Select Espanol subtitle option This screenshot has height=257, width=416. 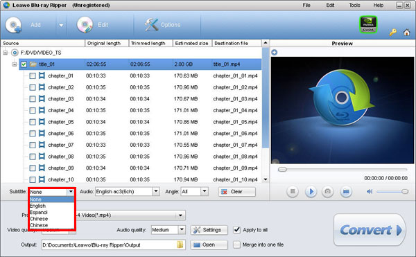tap(51, 212)
